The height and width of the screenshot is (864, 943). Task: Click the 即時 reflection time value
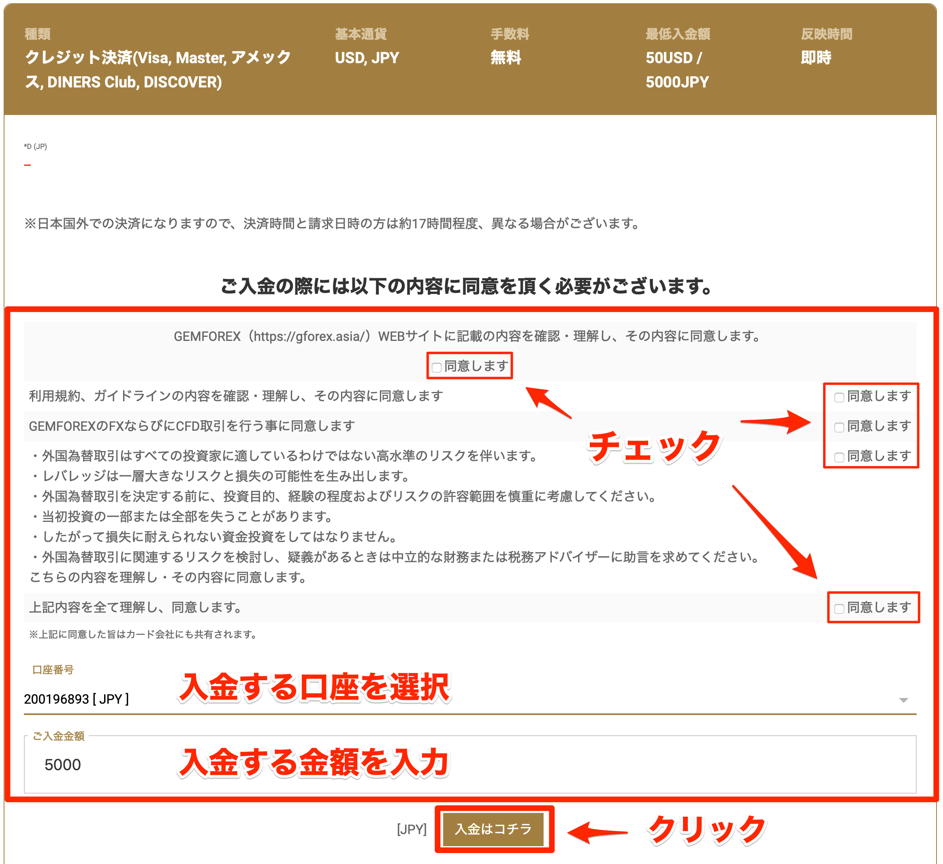[816, 57]
